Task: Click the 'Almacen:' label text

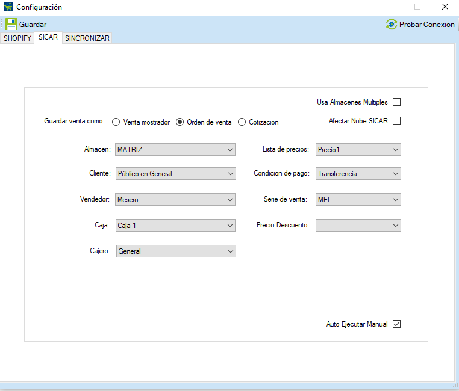Action: coord(98,149)
